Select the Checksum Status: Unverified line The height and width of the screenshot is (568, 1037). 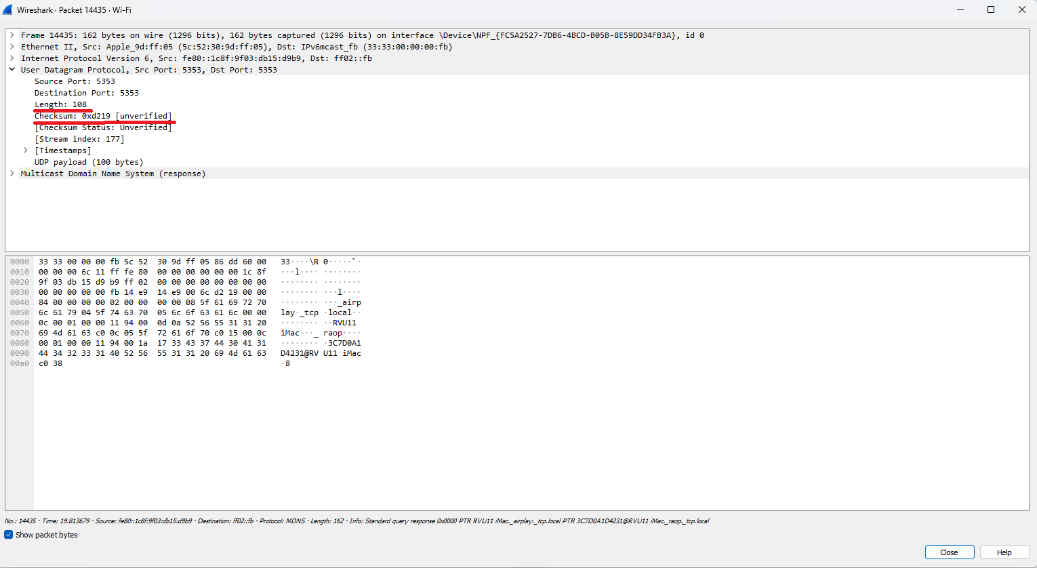click(x=103, y=127)
